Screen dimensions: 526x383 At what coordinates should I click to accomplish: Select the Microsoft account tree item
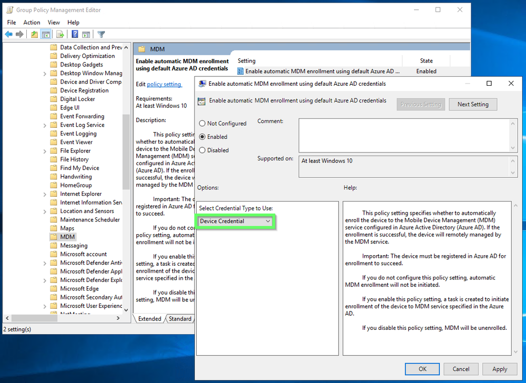coord(83,254)
